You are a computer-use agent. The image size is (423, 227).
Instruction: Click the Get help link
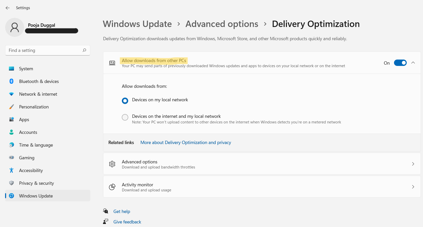[122, 211]
